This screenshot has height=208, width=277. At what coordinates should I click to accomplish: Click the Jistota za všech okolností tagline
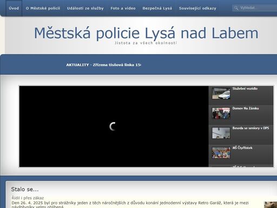coord(146,43)
